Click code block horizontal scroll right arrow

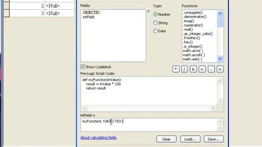coord(213,108)
